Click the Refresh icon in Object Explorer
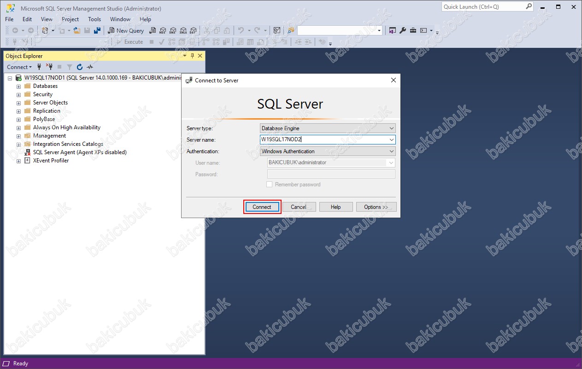This screenshot has height=369, width=582. tap(80, 67)
